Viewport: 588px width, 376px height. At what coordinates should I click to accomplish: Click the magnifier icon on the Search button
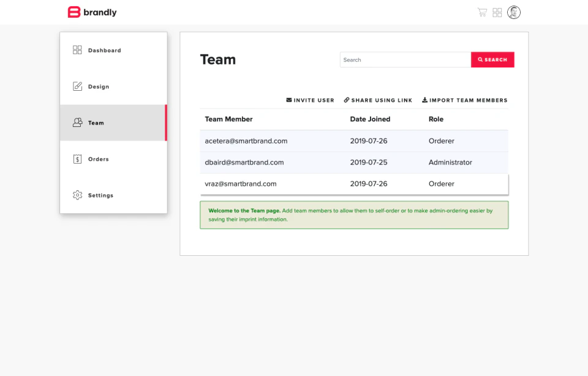(x=480, y=59)
